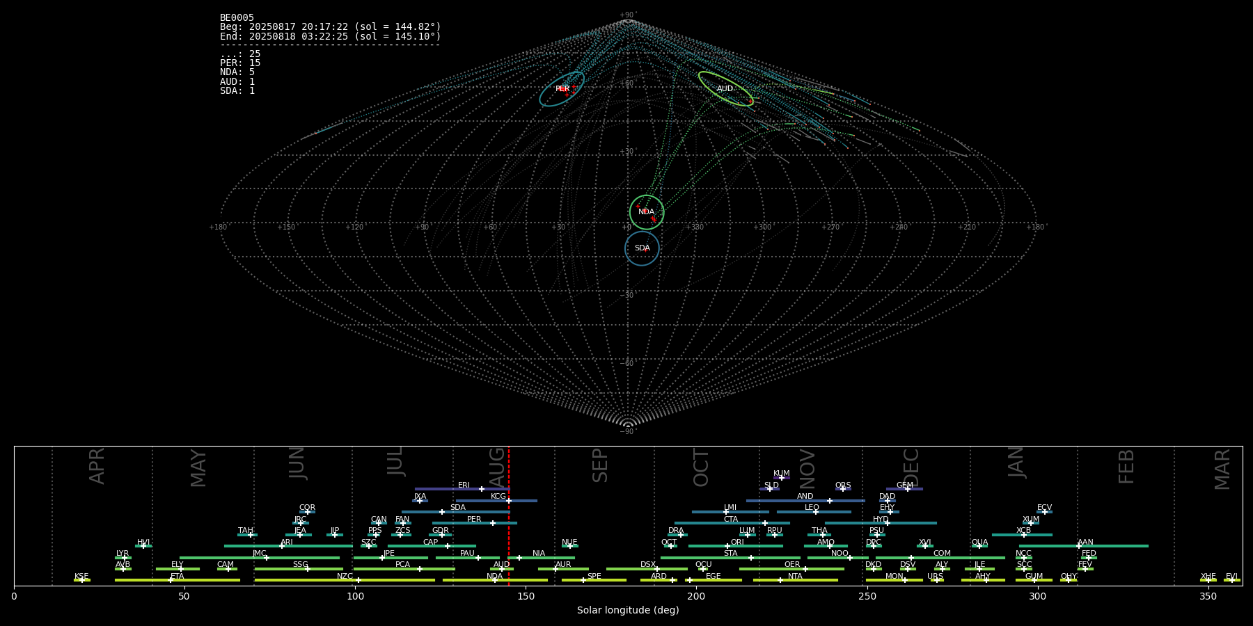The height and width of the screenshot is (626, 1253).
Task: Click the 'NDA: 5' count entry
Action: tap(237, 72)
